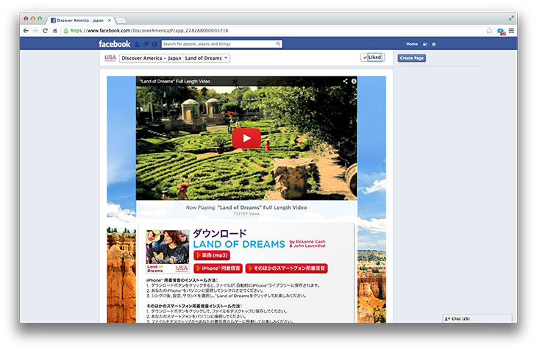This screenshot has height=350, width=537.
Task: Play the Land of Dreams video
Action: point(246,137)
